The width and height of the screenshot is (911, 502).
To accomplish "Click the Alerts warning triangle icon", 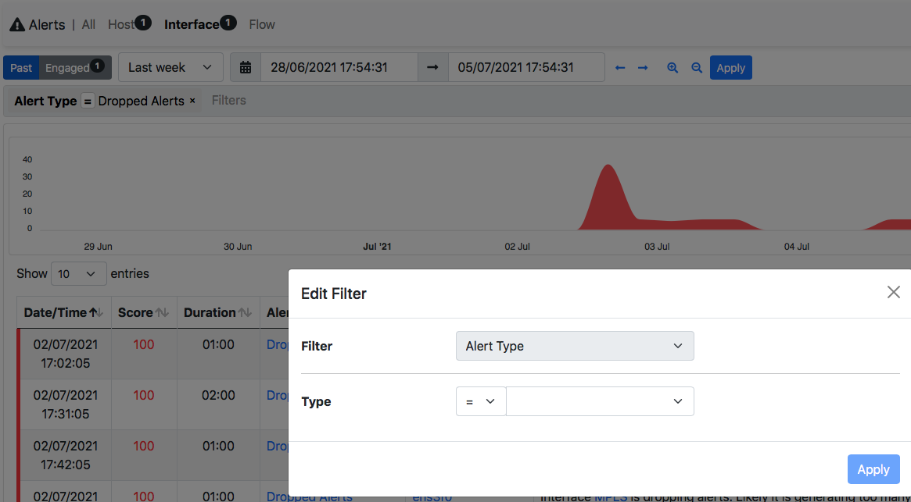I will tap(16, 23).
